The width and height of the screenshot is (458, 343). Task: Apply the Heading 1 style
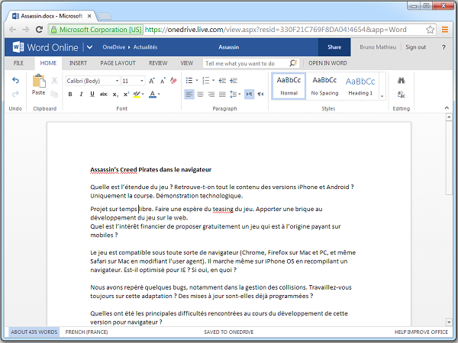pos(360,86)
